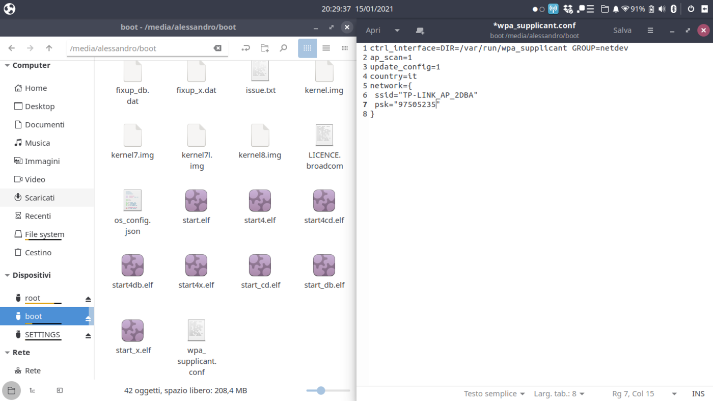This screenshot has height=401, width=713.
Task: Toggle the sidebar tree view at bottom left
Action: (x=32, y=390)
